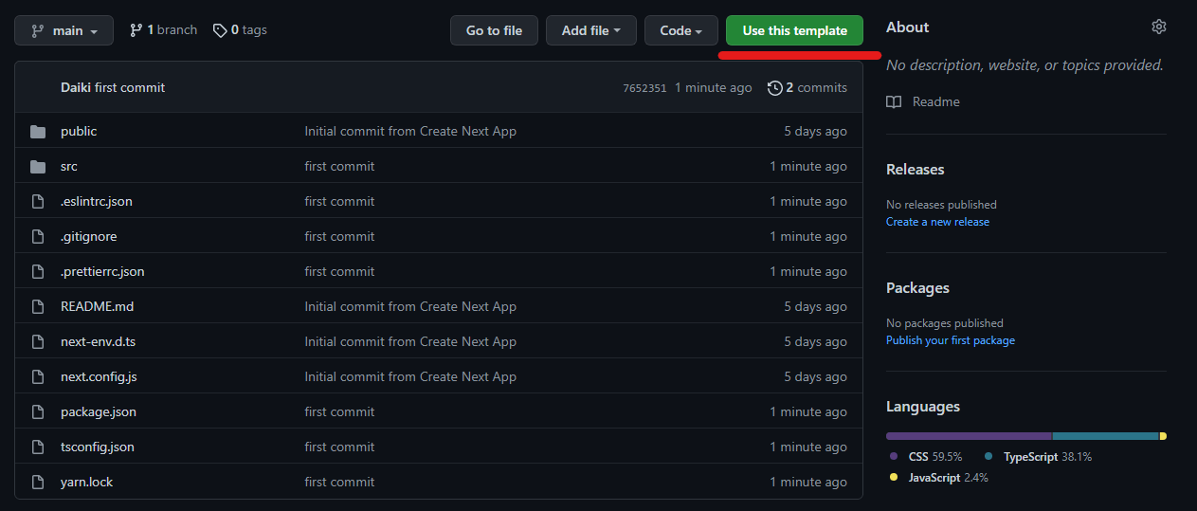The image size is (1197, 511).
Task: Click latest commit message 'first commit' by Daiki
Action: [x=130, y=87]
